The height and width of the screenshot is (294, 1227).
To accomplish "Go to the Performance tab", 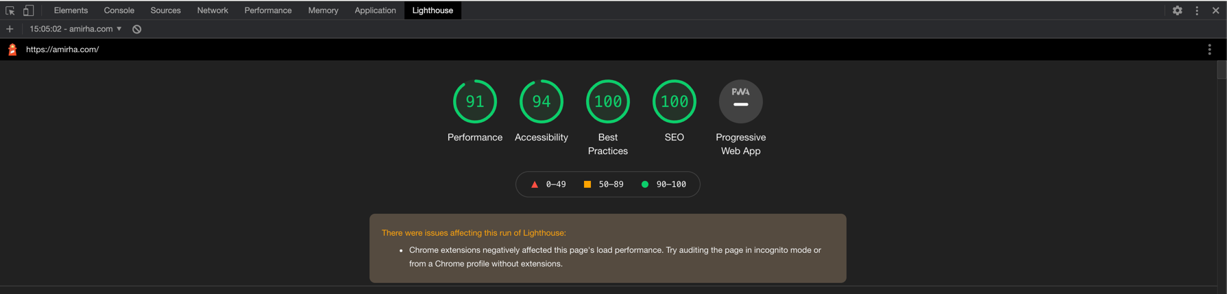I will coord(268,10).
